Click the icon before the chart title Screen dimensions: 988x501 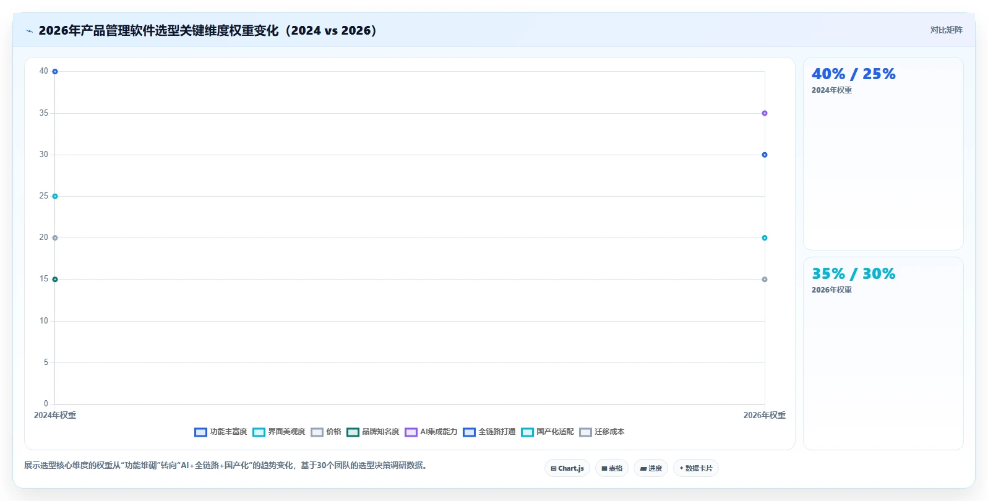point(29,31)
